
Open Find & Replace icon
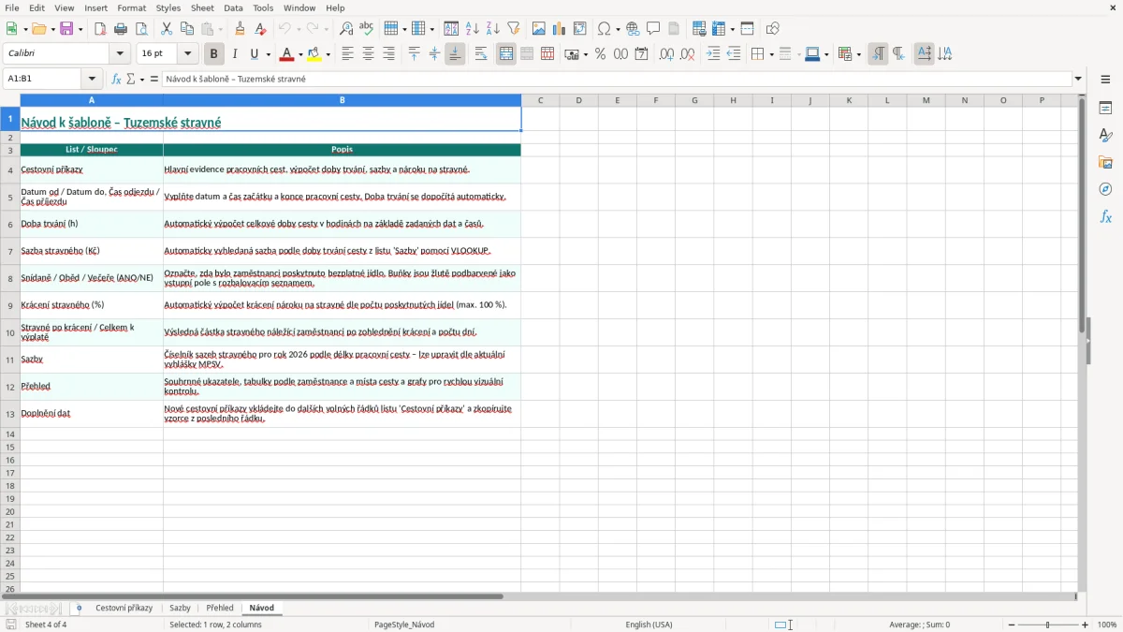tap(346, 29)
